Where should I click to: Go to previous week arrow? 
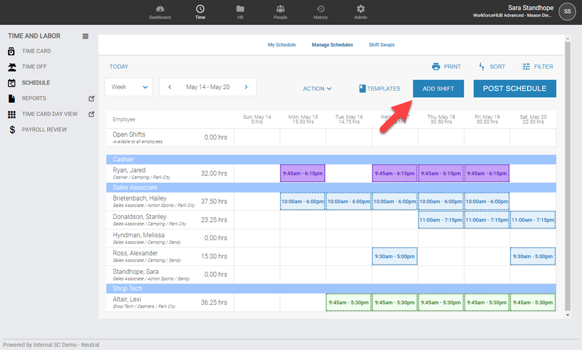pos(170,87)
